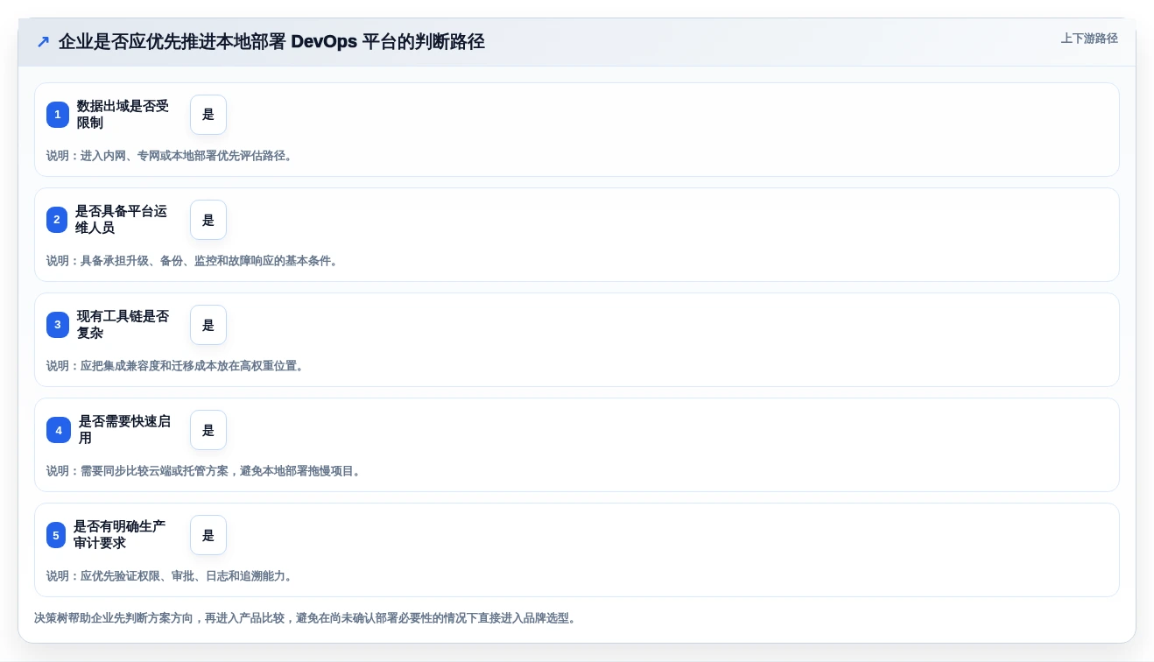Click step badge 5 for 是否有明确生产审计要求

pyautogui.click(x=56, y=535)
